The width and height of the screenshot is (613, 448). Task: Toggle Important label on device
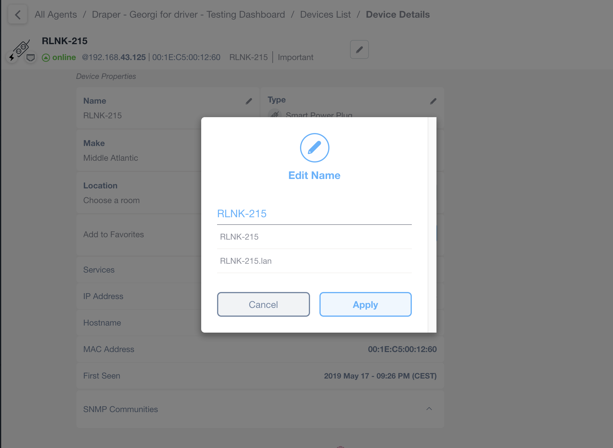pos(296,57)
